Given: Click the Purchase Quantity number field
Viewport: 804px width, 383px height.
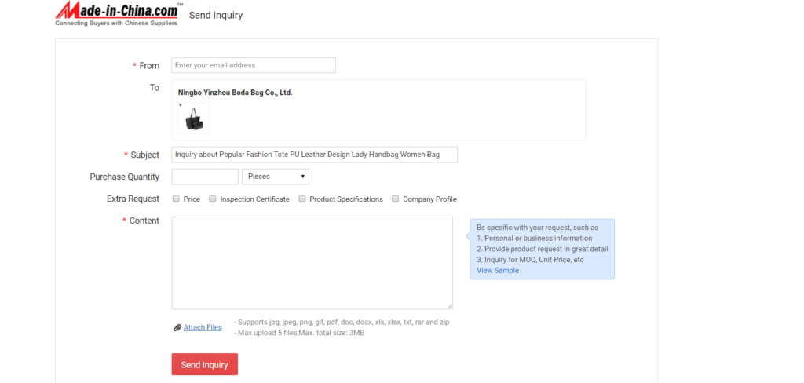Looking at the screenshot, I should (205, 177).
